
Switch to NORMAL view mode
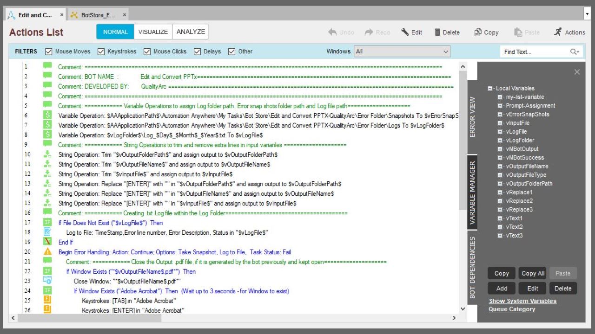115,32
